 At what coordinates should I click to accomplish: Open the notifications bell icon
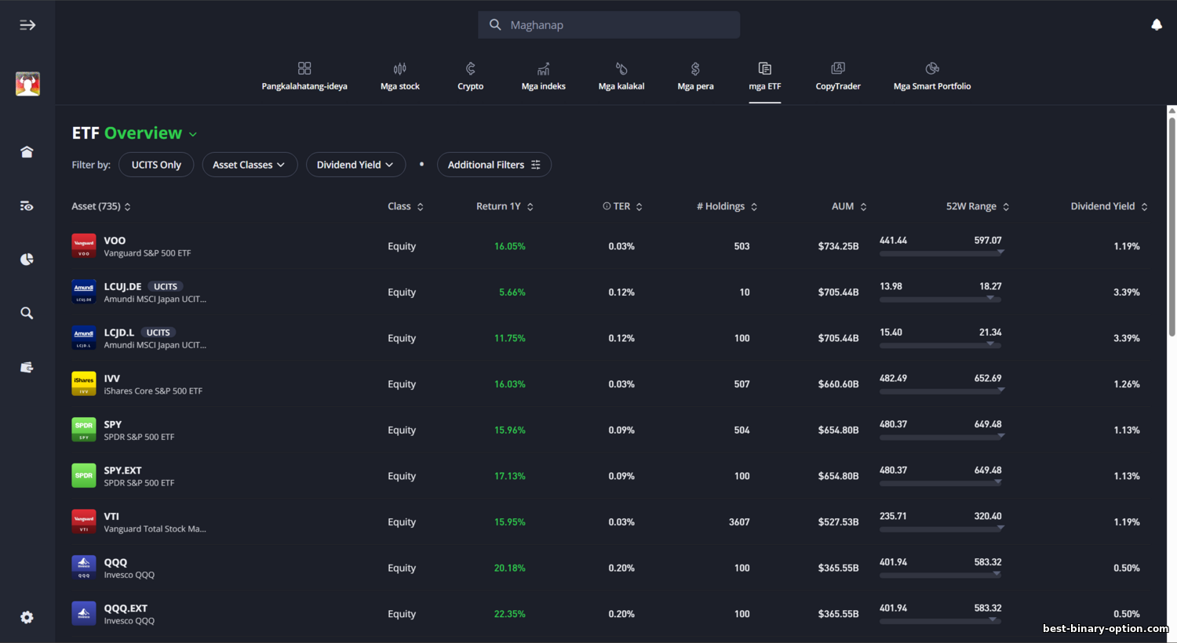pos(1156,25)
